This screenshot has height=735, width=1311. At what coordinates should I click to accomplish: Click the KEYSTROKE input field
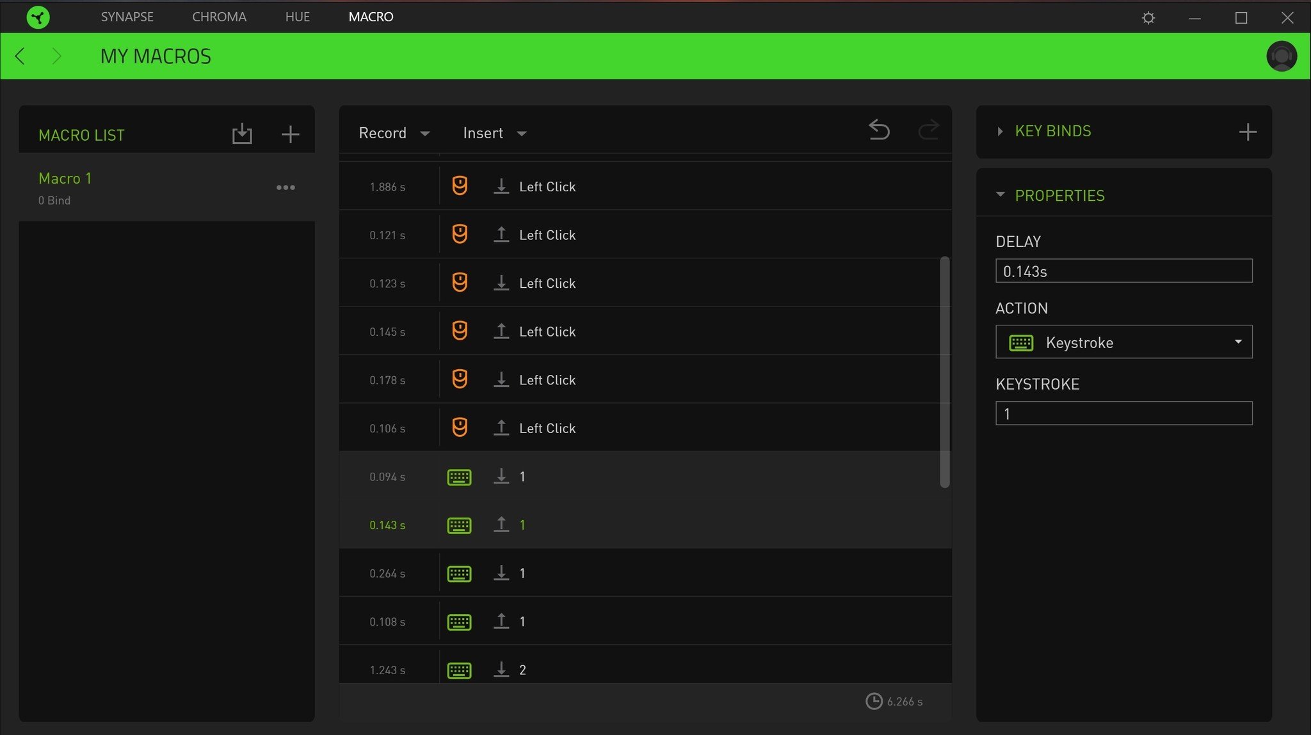1123,413
